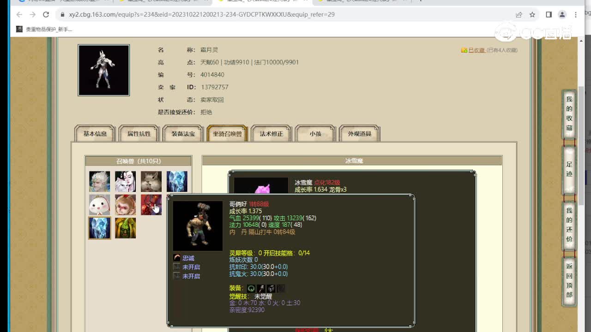
Task: Open the 法术修正 tab
Action: coord(271,134)
